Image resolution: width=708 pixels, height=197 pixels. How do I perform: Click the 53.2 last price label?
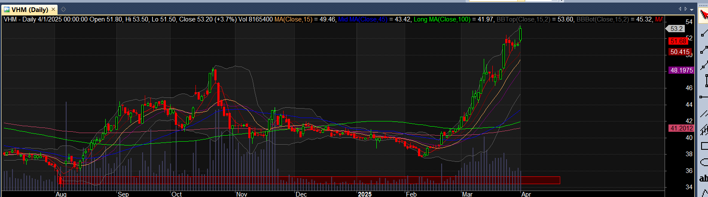pyautogui.click(x=676, y=29)
